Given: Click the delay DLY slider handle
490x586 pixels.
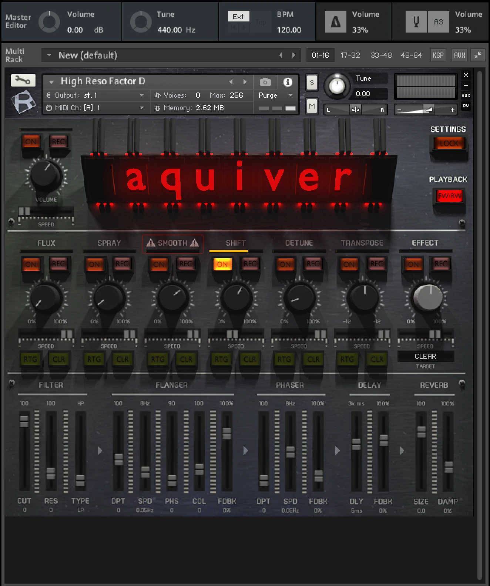Looking at the screenshot, I should pyautogui.click(x=356, y=444).
